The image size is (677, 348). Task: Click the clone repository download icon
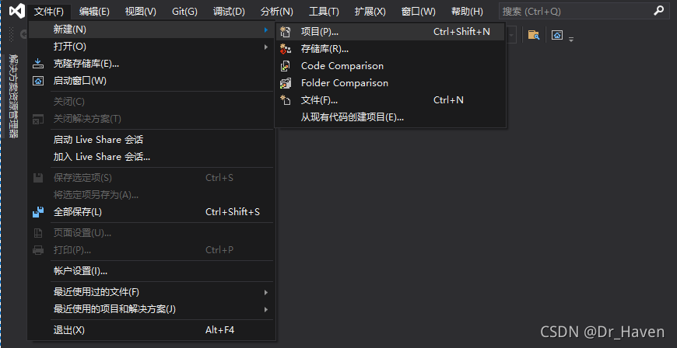click(x=38, y=64)
